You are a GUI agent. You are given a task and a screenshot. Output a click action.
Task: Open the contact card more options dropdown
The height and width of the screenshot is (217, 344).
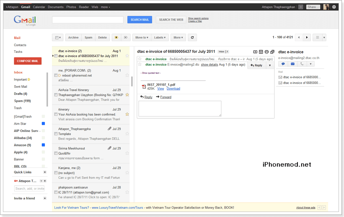coord(310,64)
